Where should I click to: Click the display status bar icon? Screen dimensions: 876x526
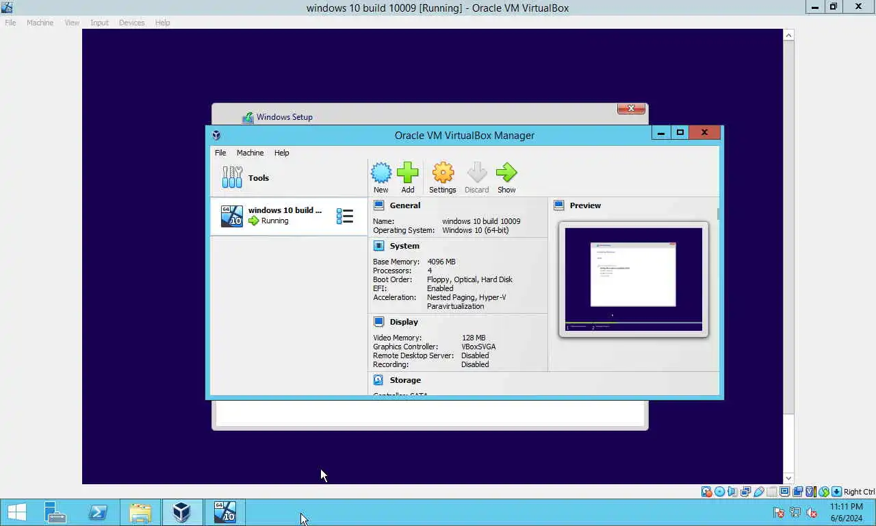[x=784, y=492]
